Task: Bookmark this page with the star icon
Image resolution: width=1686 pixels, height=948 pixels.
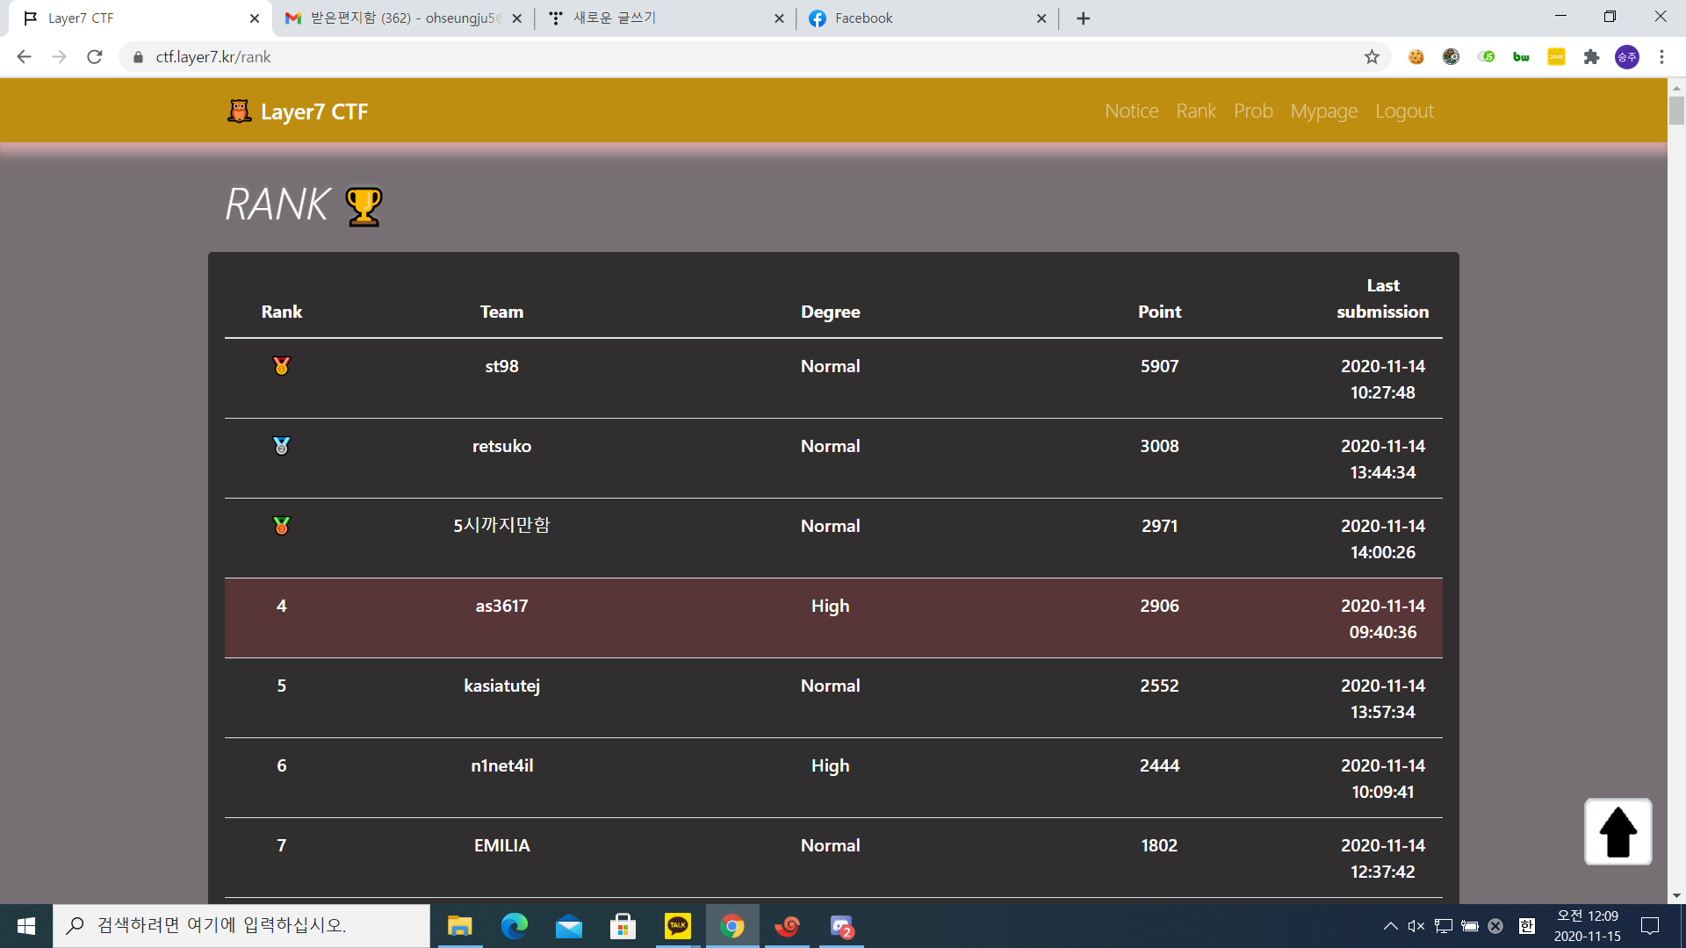Action: click(x=1372, y=57)
